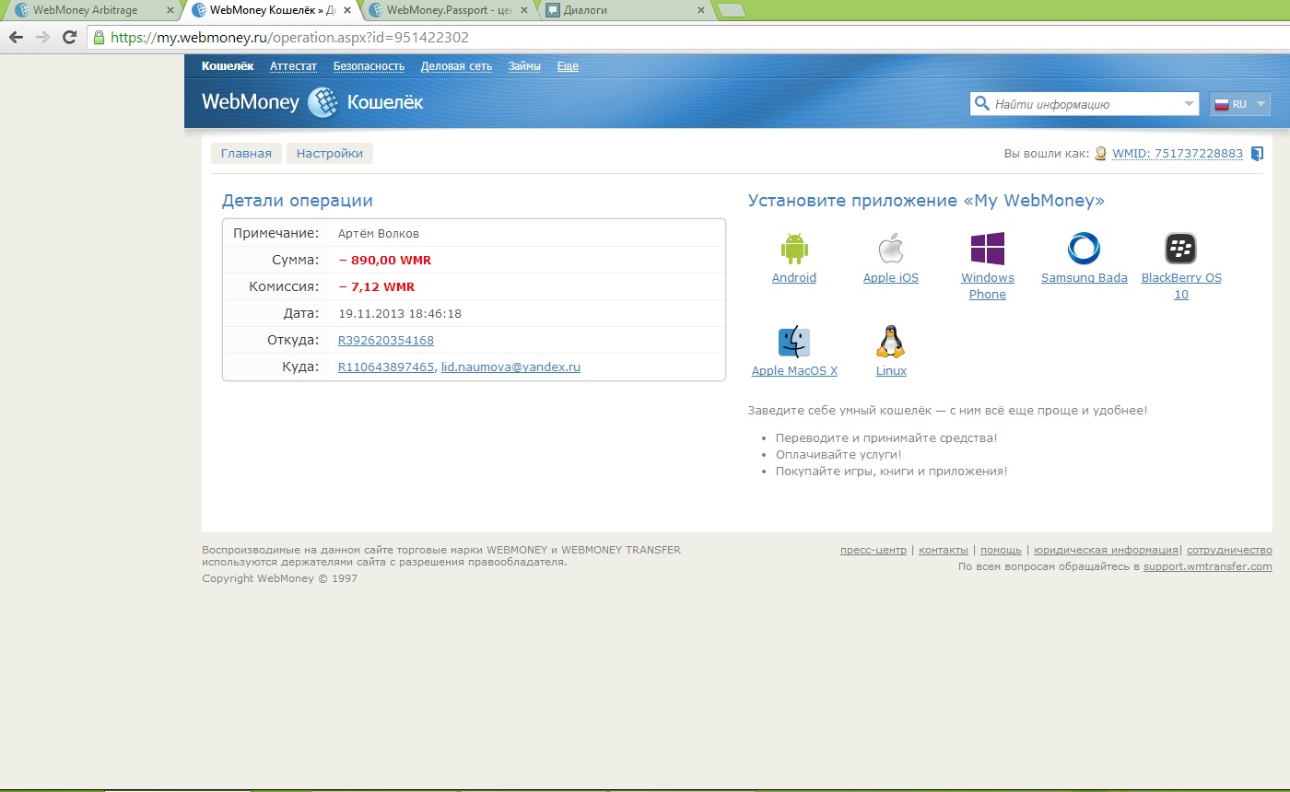Click the Windows Phone logo icon
The height and width of the screenshot is (792, 1290).
click(x=987, y=249)
